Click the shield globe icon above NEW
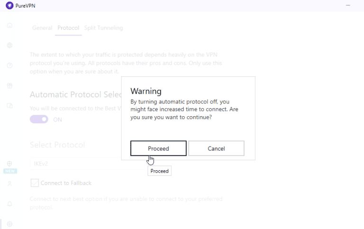The image size is (364, 229). (9, 164)
